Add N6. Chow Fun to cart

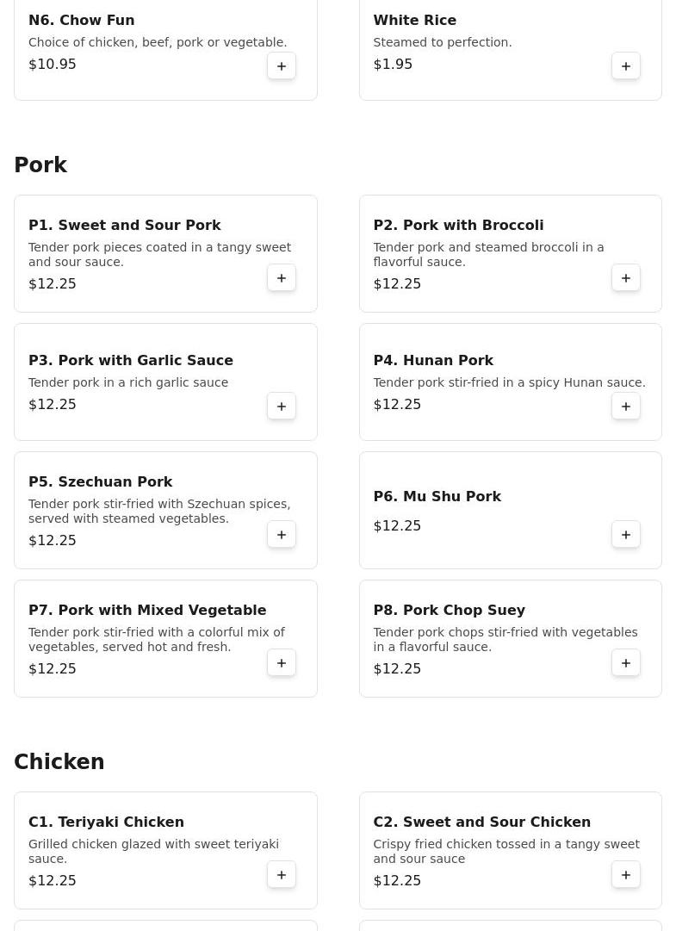[282, 66]
